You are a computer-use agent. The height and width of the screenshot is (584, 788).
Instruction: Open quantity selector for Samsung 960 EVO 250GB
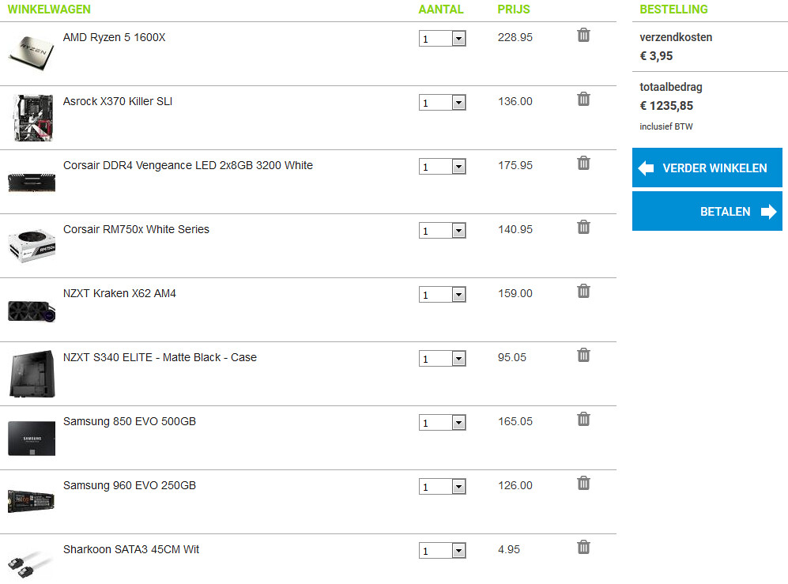(x=443, y=487)
